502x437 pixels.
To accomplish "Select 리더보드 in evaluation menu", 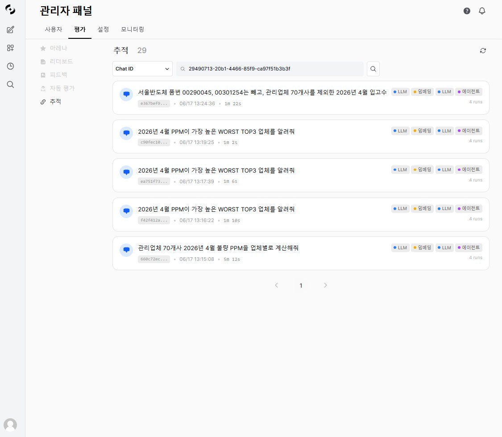I will [57, 62].
